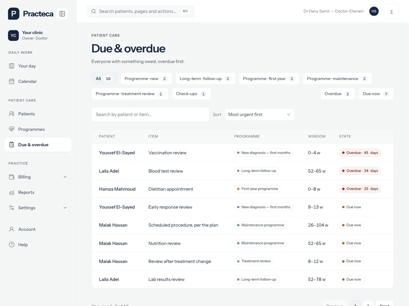
Task: Click the Your clinic switcher label
Action: tap(33, 32)
